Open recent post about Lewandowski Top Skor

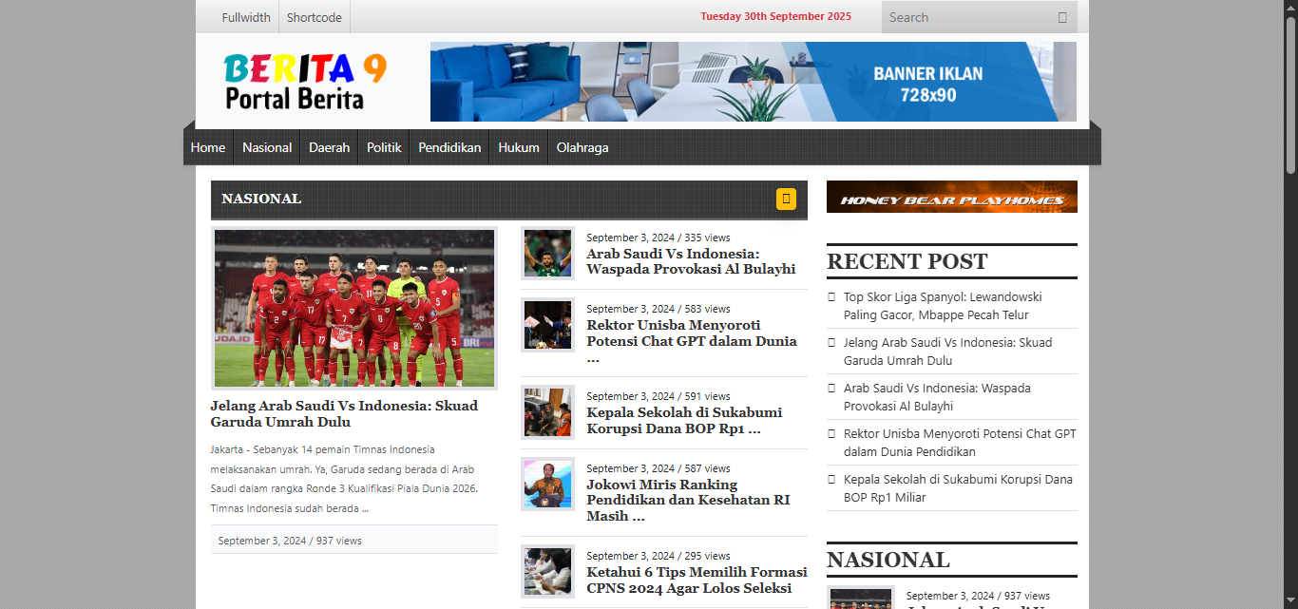click(943, 306)
